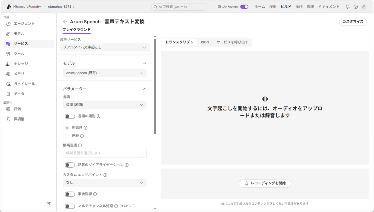Click the AI で検索 search field
This screenshot has width=374, height=212.
[x=179, y=7]
